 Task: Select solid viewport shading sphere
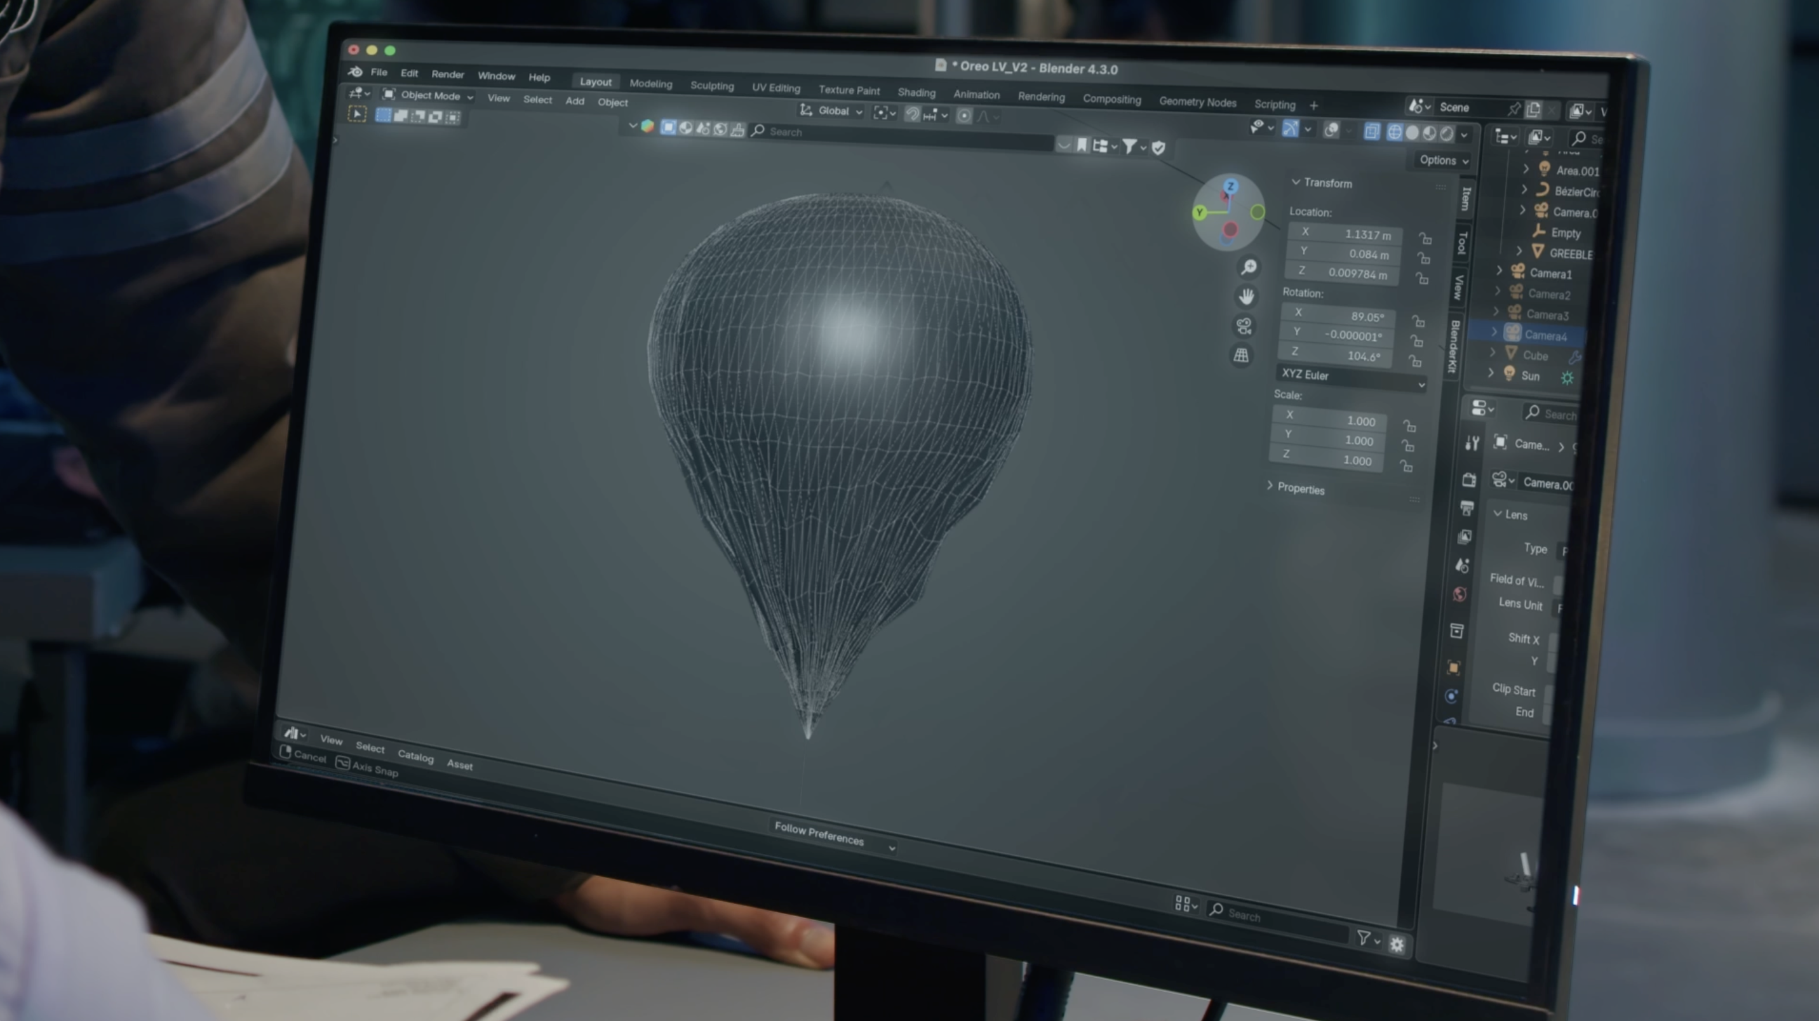tap(1413, 133)
